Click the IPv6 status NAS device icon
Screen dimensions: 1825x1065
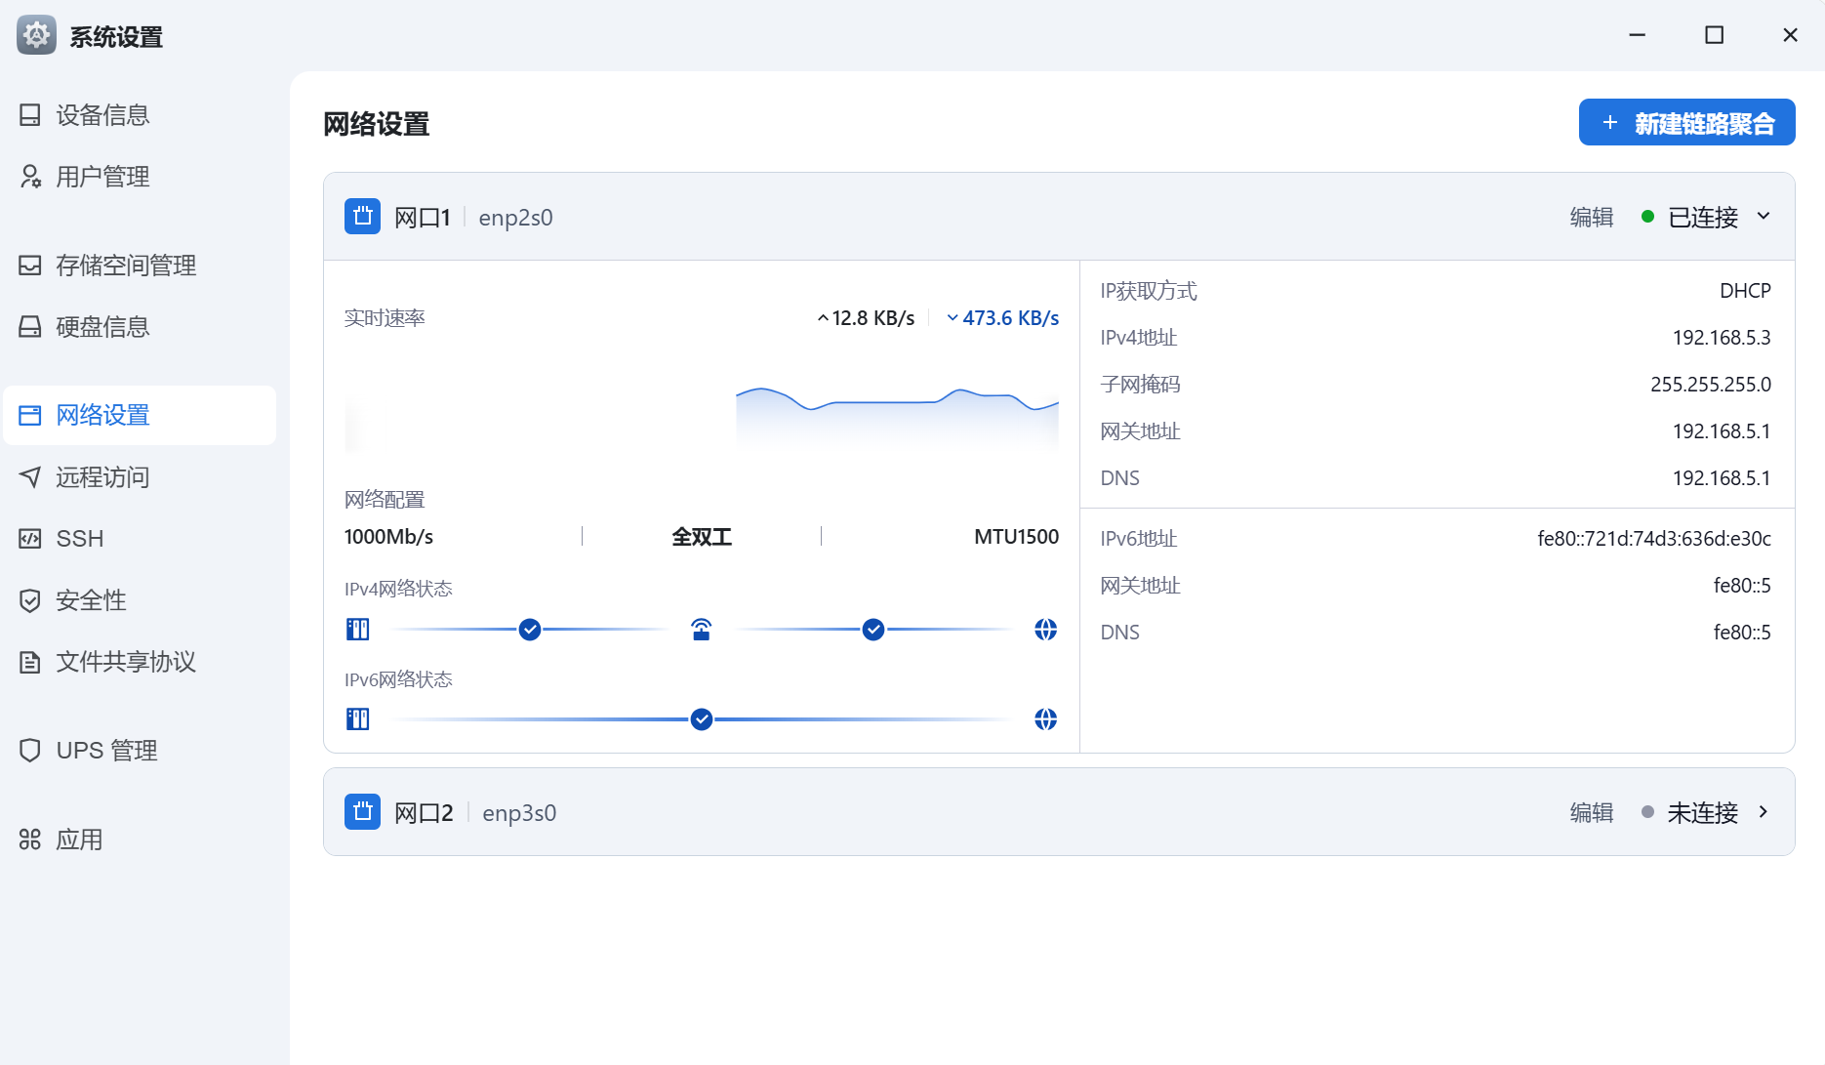358,719
